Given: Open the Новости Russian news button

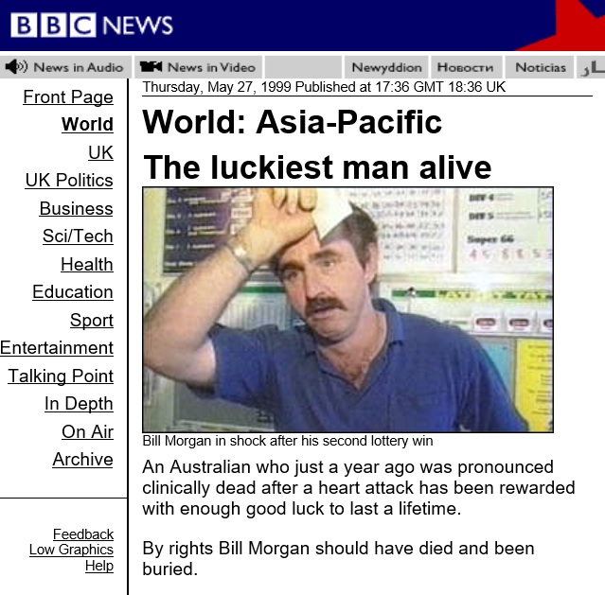Looking at the screenshot, I should [465, 67].
